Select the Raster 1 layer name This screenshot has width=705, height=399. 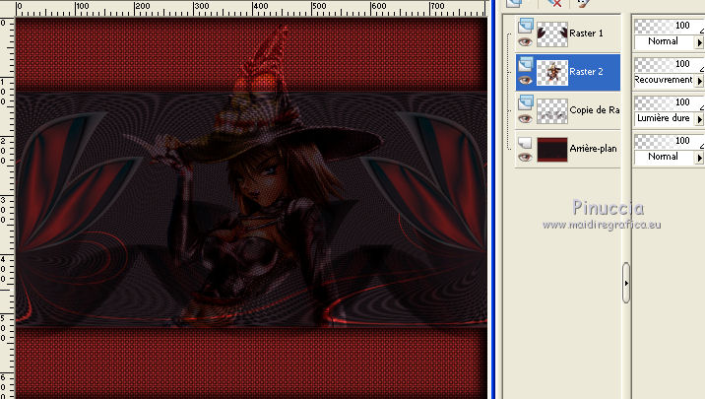[x=586, y=33]
